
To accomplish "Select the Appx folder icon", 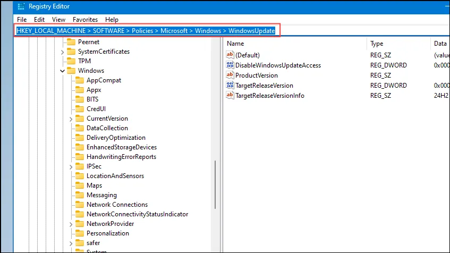I will (x=80, y=90).
